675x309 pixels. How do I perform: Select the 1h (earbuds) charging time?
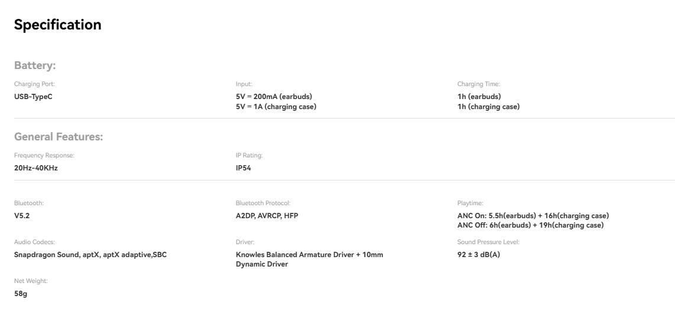tap(479, 96)
